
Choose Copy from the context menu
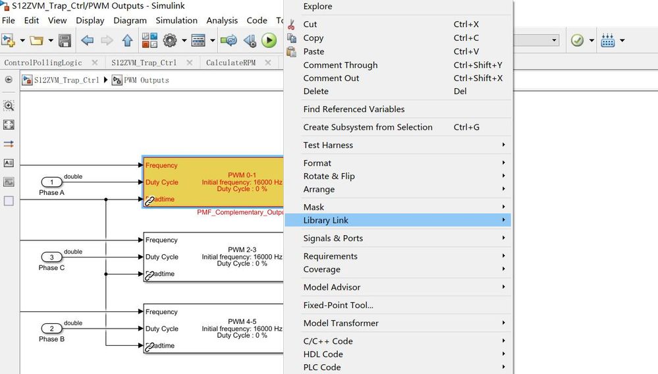pos(398,38)
